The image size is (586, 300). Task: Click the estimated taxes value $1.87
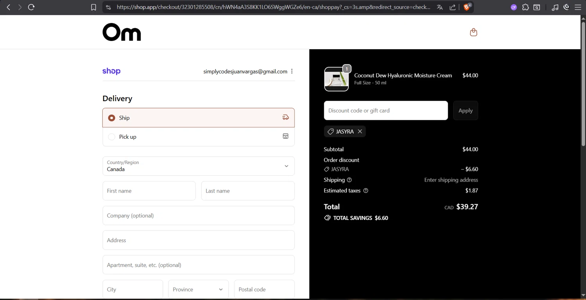pos(472,191)
